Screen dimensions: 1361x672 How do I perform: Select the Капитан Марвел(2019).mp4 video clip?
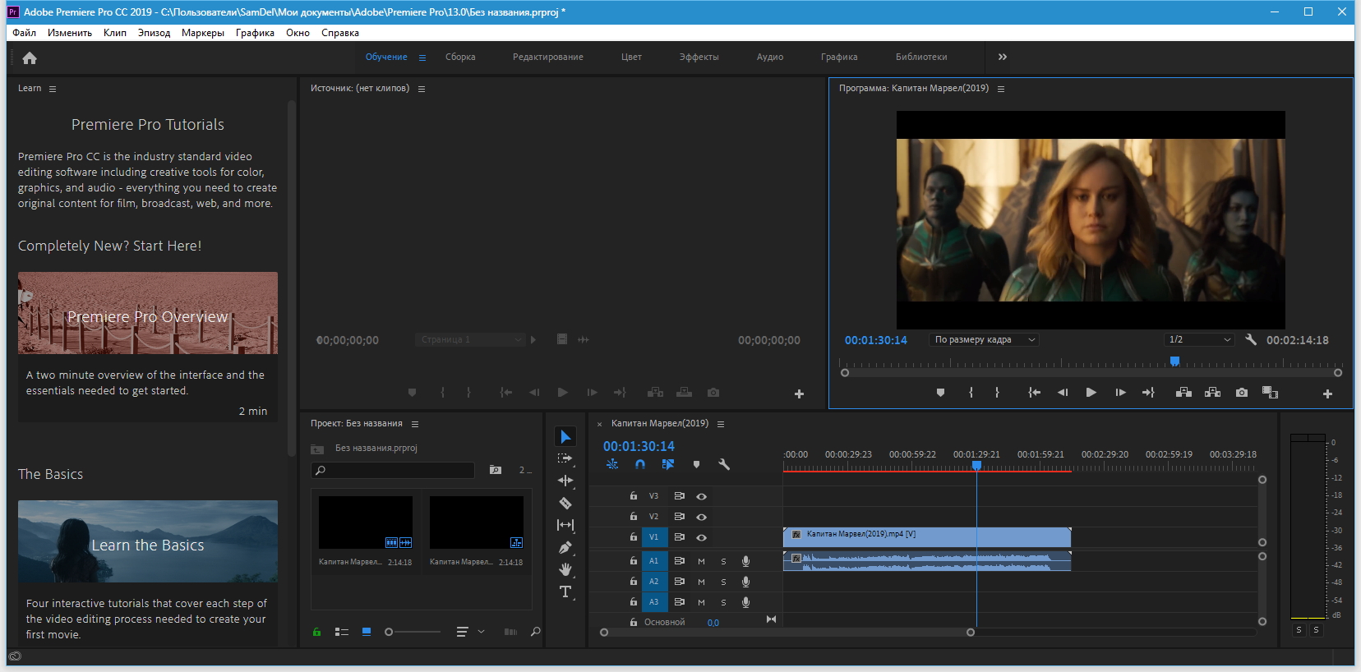(927, 537)
